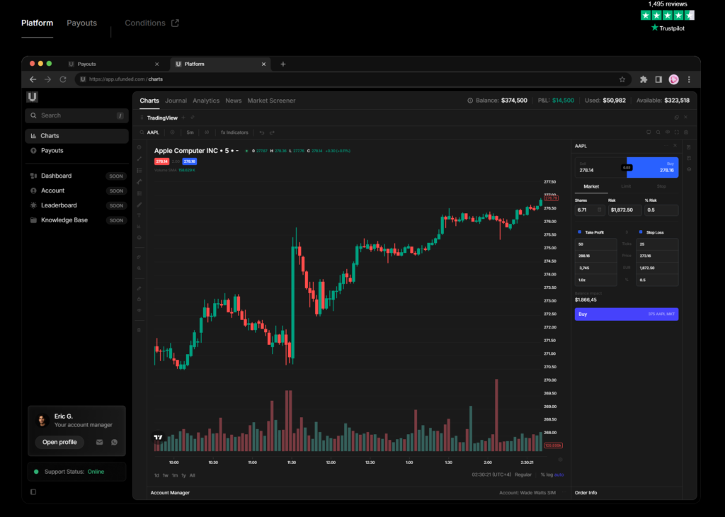725x517 pixels.
Task: Click the Take Profit ticks field 50
Action: click(595, 244)
